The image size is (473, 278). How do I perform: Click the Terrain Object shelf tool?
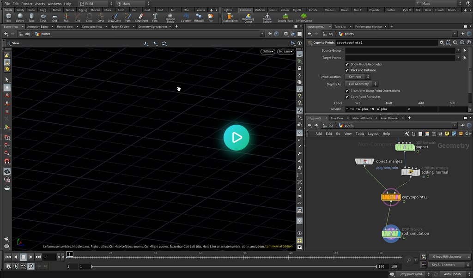(303, 18)
